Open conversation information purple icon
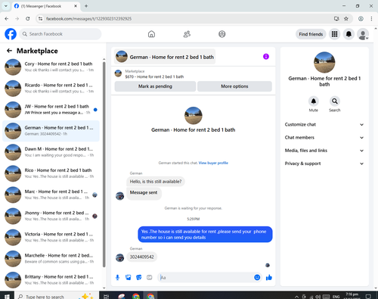 point(266,57)
